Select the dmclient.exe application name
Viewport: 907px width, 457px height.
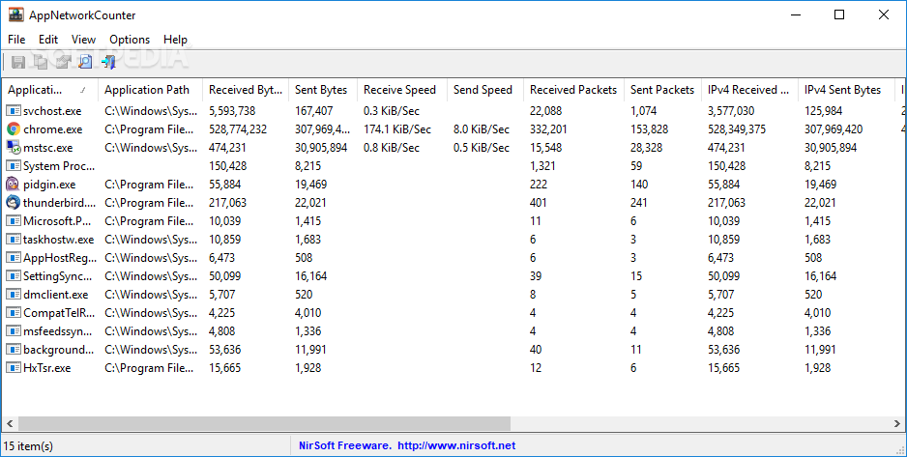(x=55, y=295)
